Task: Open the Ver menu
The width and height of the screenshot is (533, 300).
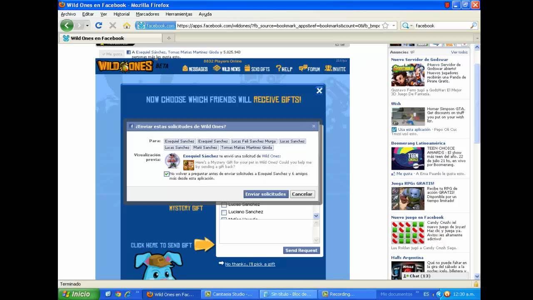Action: [104, 14]
